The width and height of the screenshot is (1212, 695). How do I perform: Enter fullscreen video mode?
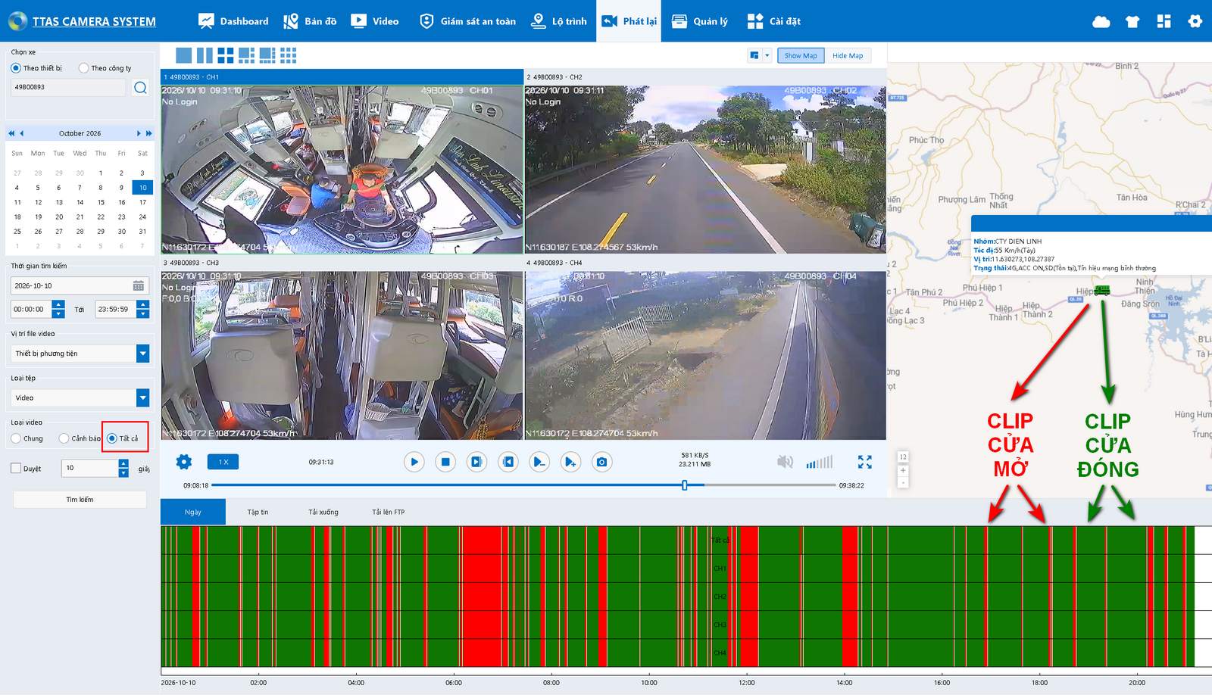tap(865, 462)
